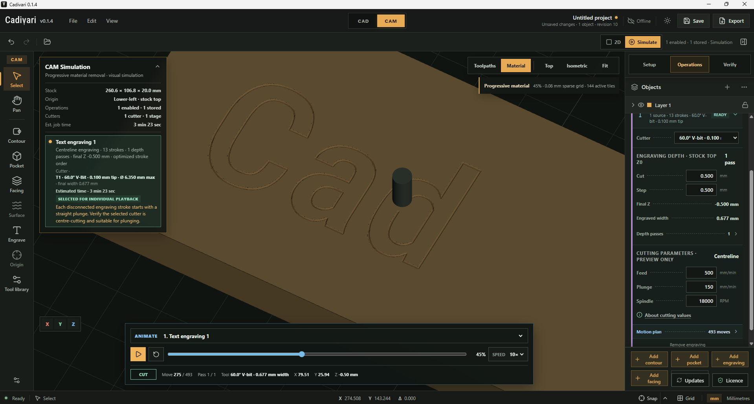Redo the last undone action
This screenshot has height=404, width=754.
click(x=27, y=42)
